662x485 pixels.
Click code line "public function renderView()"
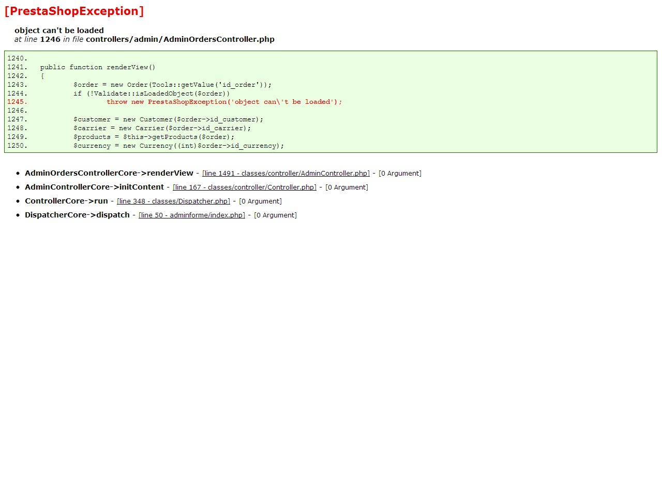(98, 67)
